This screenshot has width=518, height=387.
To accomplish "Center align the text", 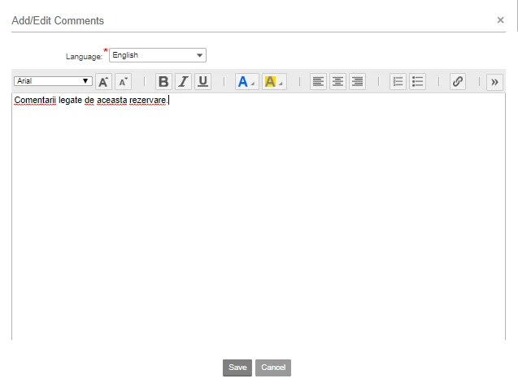I will 337,81.
